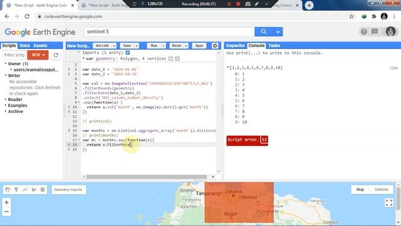
Task: Refresh the scripts repository list
Action: [56, 55]
